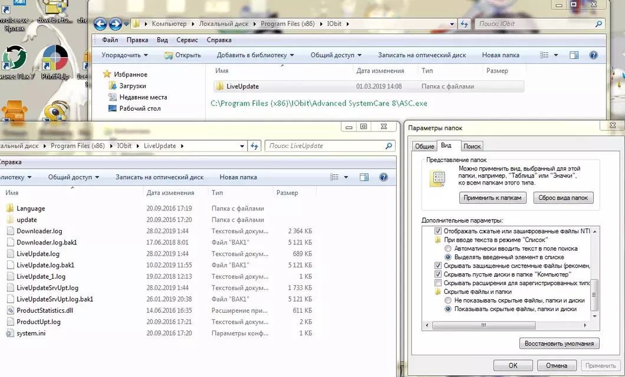
Task: Select the Language folder icon
Action: pyautogui.click(x=10, y=208)
